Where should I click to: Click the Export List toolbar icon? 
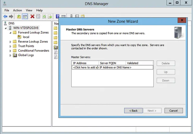click(x=50, y=17)
